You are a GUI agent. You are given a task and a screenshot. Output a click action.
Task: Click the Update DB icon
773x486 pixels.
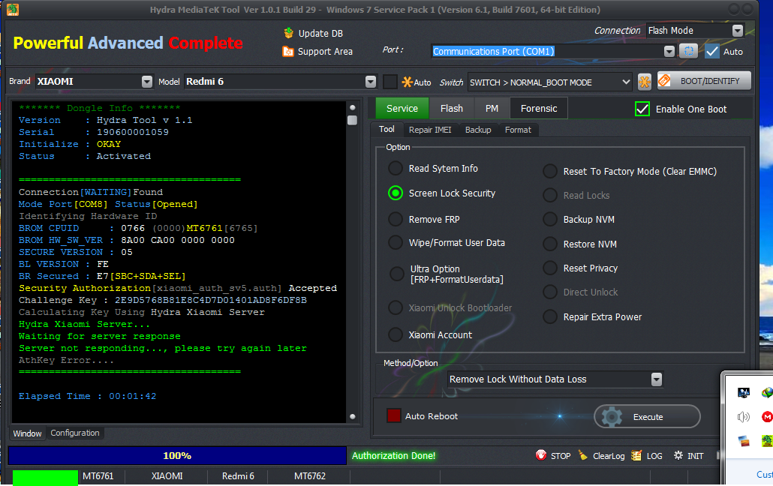288,33
